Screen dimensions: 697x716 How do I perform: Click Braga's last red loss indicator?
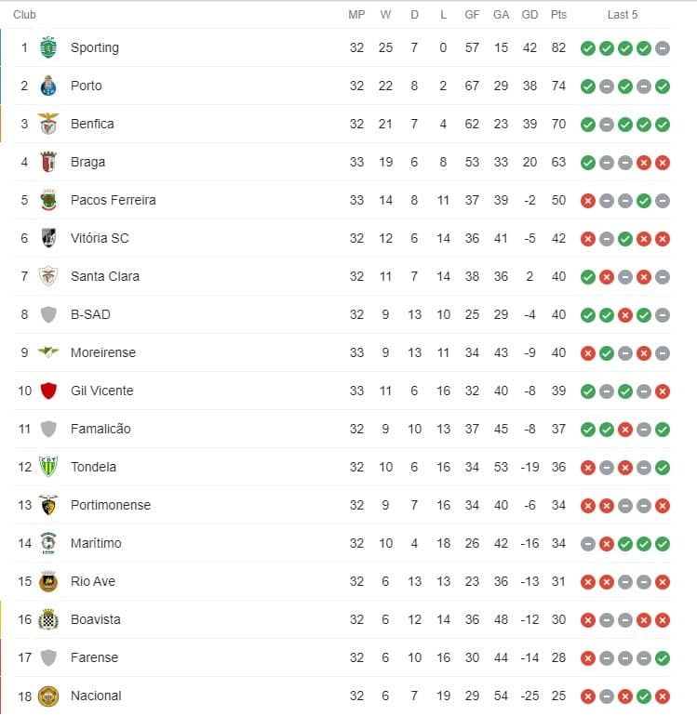(x=663, y=163)
